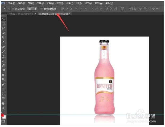Swap foreground and background colors
The image size is (165, 127).
[x=5, y=112]
